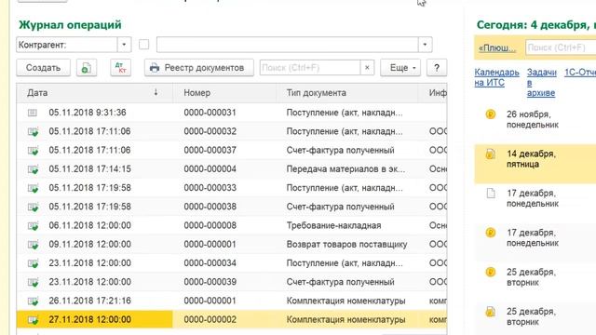Screen dimensions: 596x335
Task: Select date 05.11.2018 17:14:15
Action: pos(89,169)
